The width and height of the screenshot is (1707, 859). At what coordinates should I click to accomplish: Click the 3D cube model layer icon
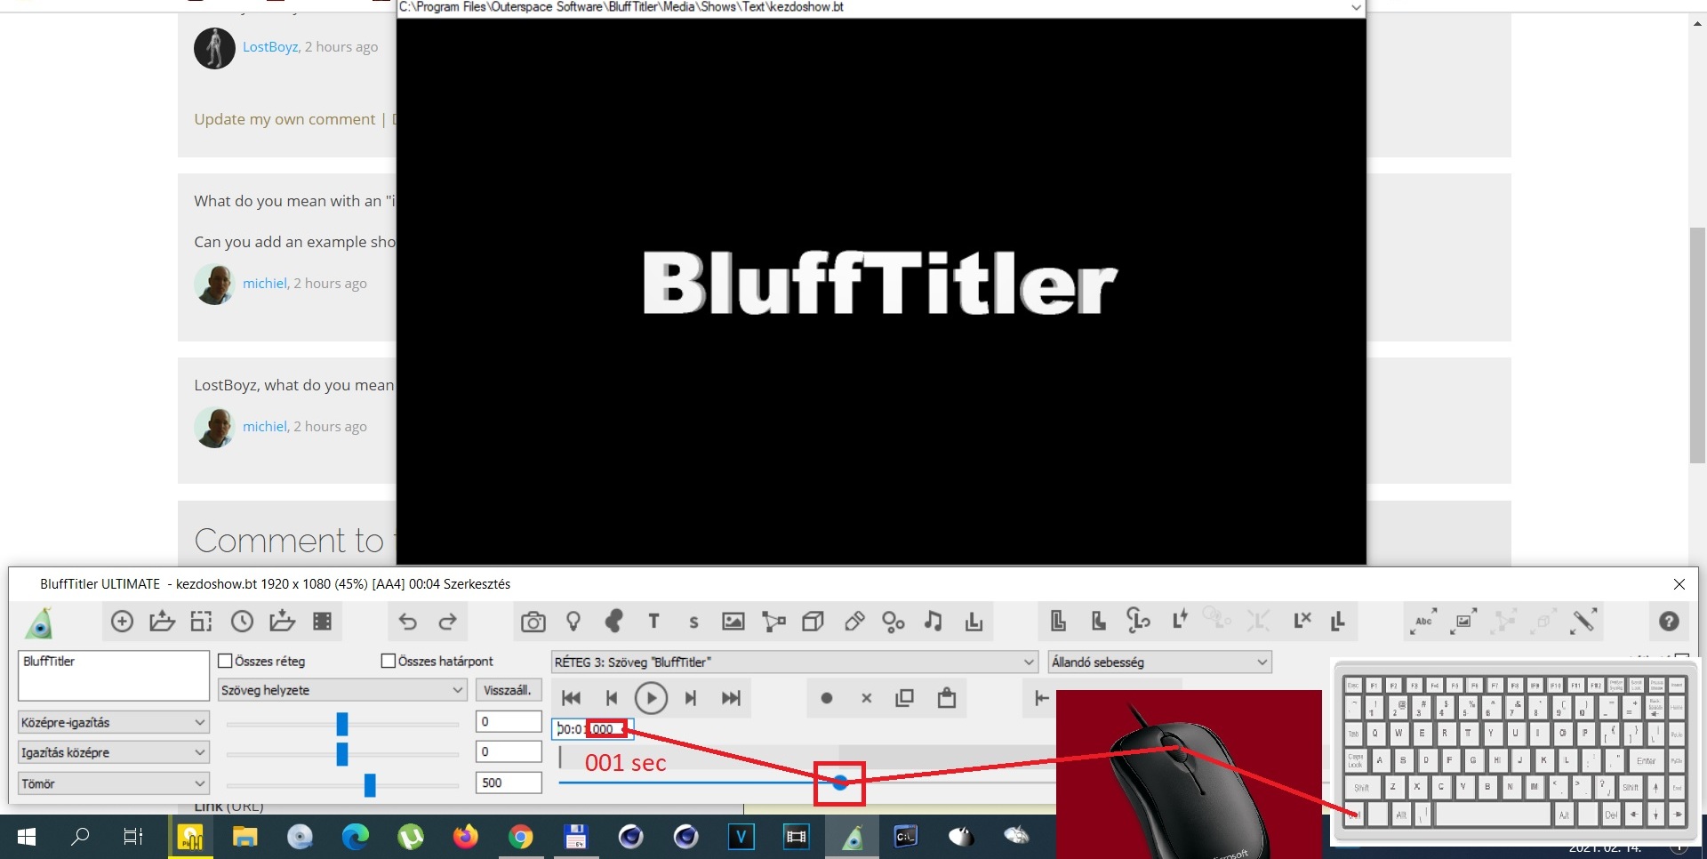813,622
